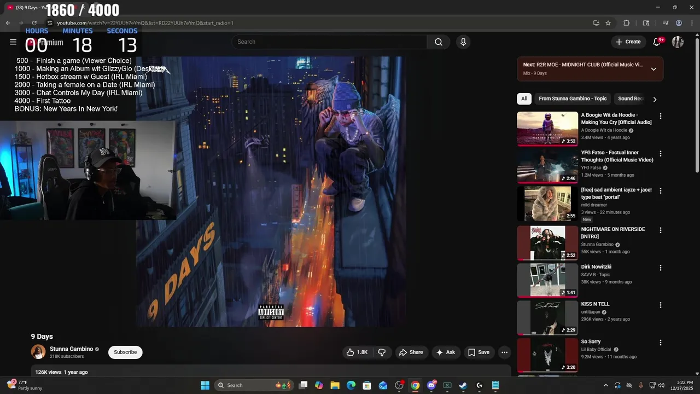Select the All filter chip
Viewport: 700px width, 394px height.
524,99
